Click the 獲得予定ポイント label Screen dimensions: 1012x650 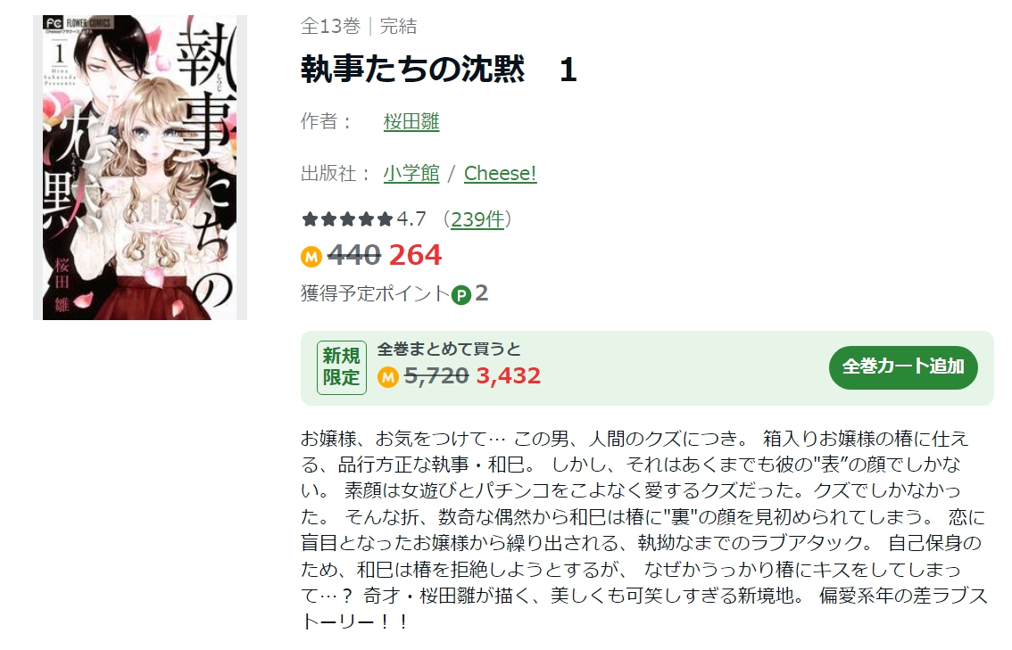[x=375, y=293]
